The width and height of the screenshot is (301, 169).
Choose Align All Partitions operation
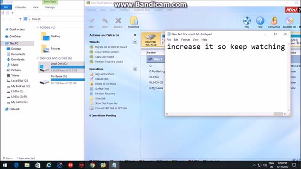click(x=102, y=74)
